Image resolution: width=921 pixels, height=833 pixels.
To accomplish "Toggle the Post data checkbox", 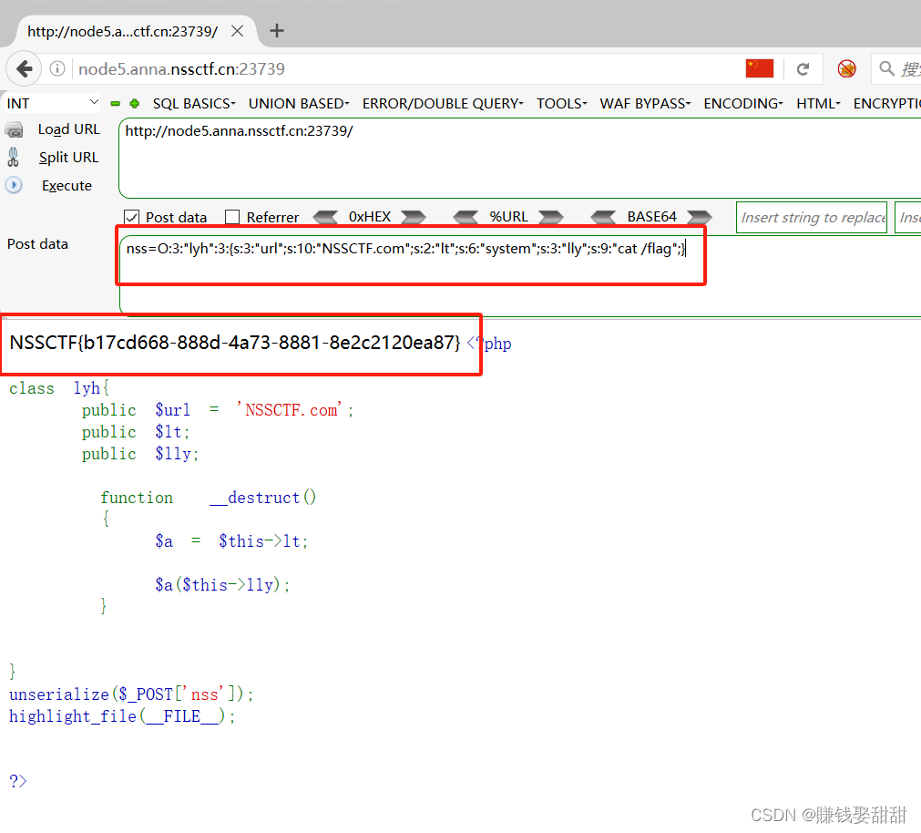I will point(131,217).
